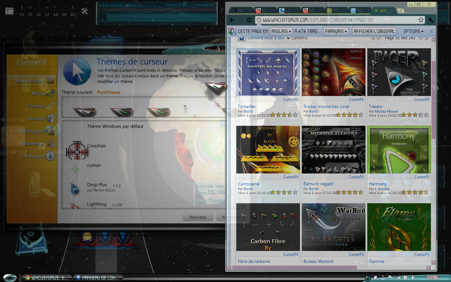
Task: Click the crossed tools icon on the desktop
Action: [x=85, y=11]
